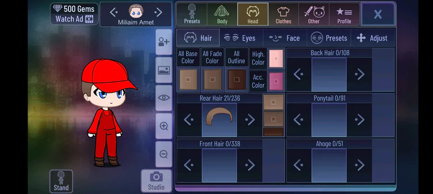
Task: Tap the Miliaim Amet character avatar
Action: [136, 11]
